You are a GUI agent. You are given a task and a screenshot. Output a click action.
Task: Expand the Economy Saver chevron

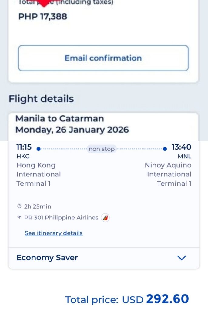tap(181, 258)
